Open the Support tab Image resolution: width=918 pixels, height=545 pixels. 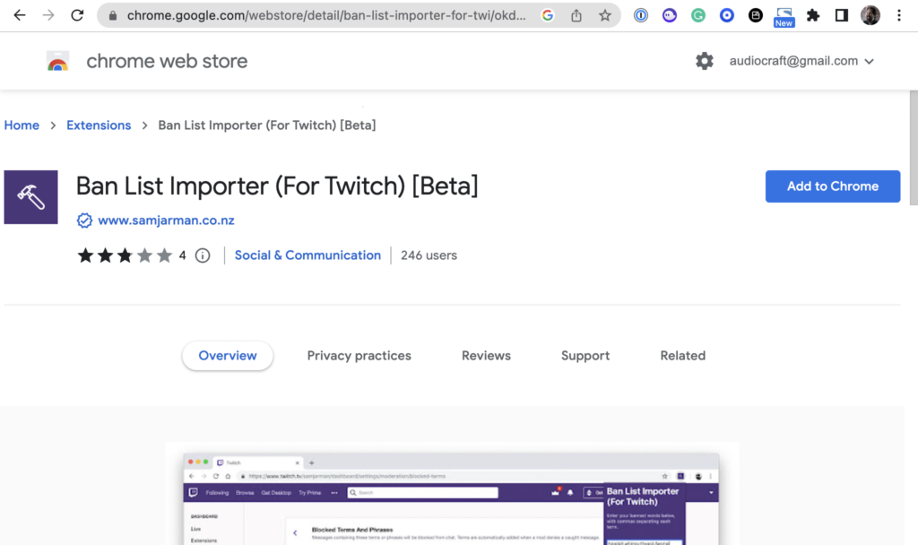[x=585, y=356]
